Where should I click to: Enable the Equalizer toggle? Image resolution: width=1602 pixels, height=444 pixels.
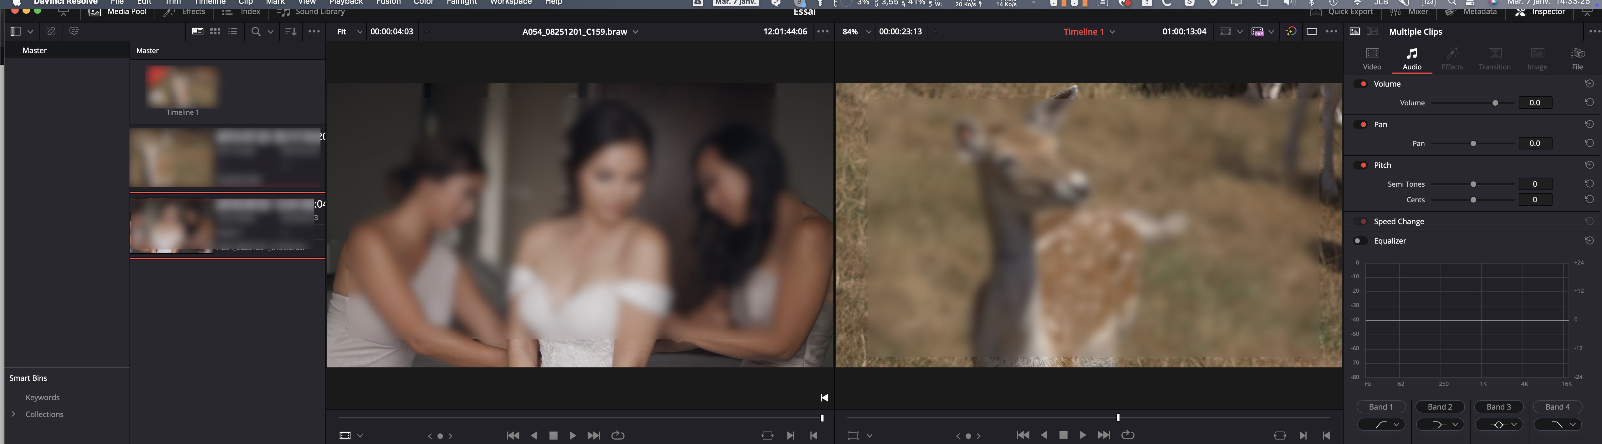coord(1360,241)
